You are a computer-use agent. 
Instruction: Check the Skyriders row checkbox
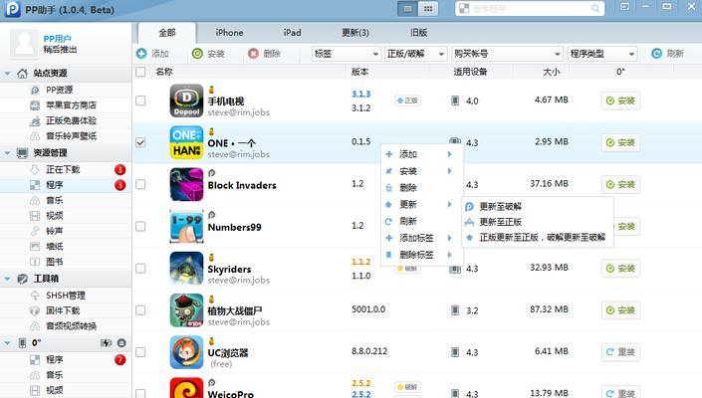click(140, 269)
